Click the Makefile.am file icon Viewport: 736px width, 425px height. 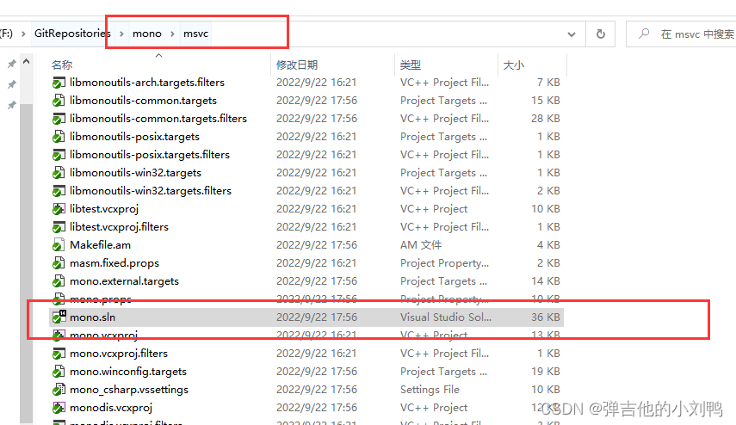(x=59, y=245)
